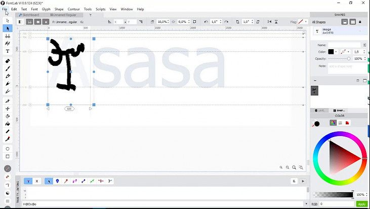Click the red cross delta hinting tool
Screen dimensions: 370x209
[101, 181]
